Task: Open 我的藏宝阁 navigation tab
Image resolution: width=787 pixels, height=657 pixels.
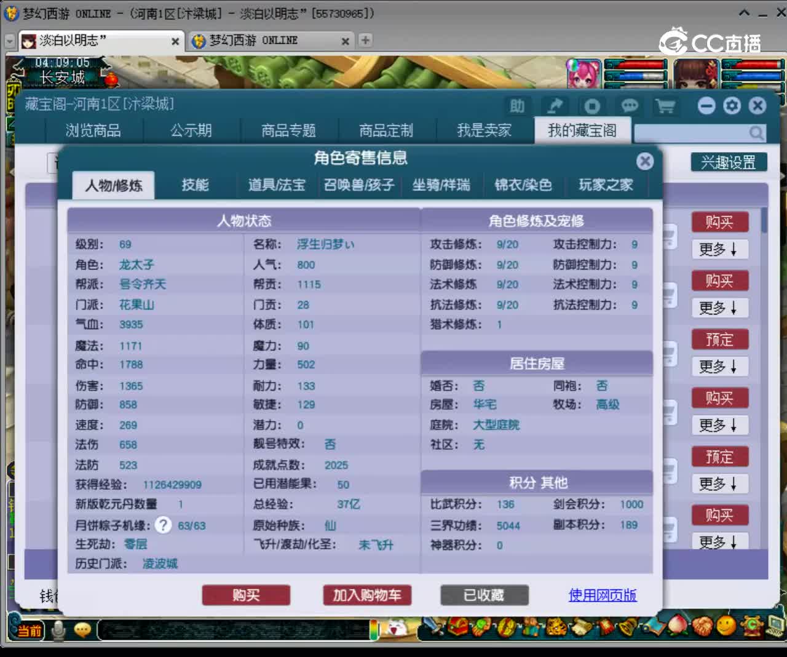Action: click(582, 130)
